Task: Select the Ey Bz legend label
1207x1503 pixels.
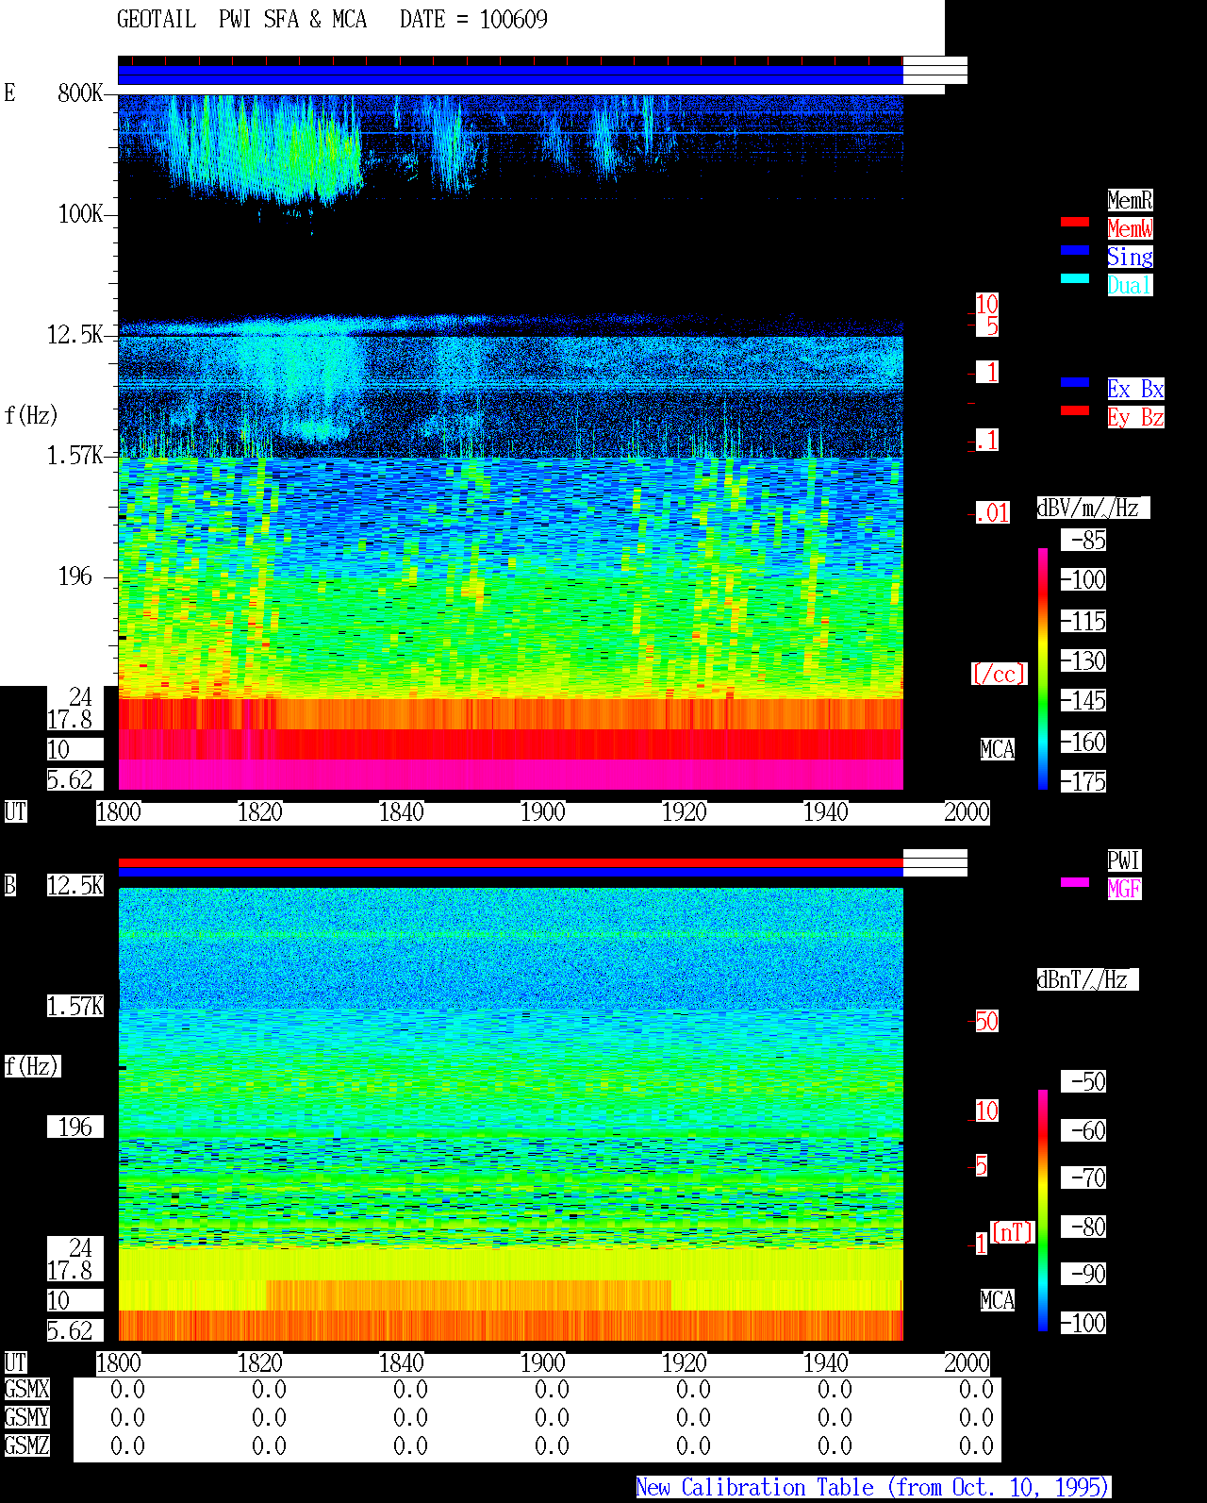Action: click(x=1135, y=417)
